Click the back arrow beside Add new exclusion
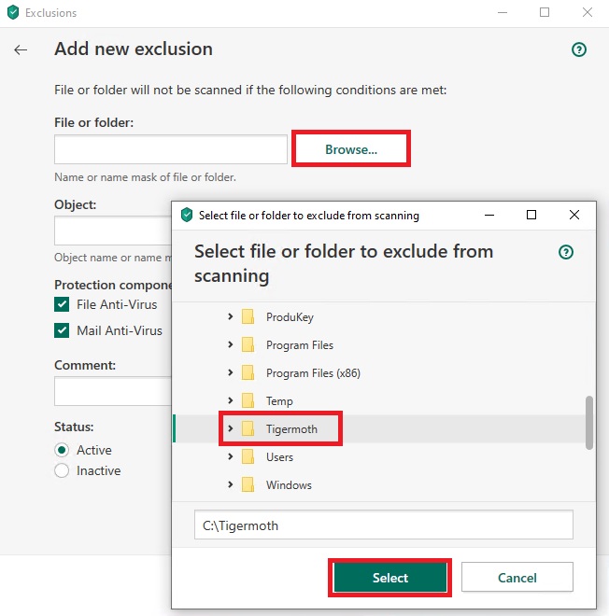Screen dimensions: 609x616 (21, 49)
